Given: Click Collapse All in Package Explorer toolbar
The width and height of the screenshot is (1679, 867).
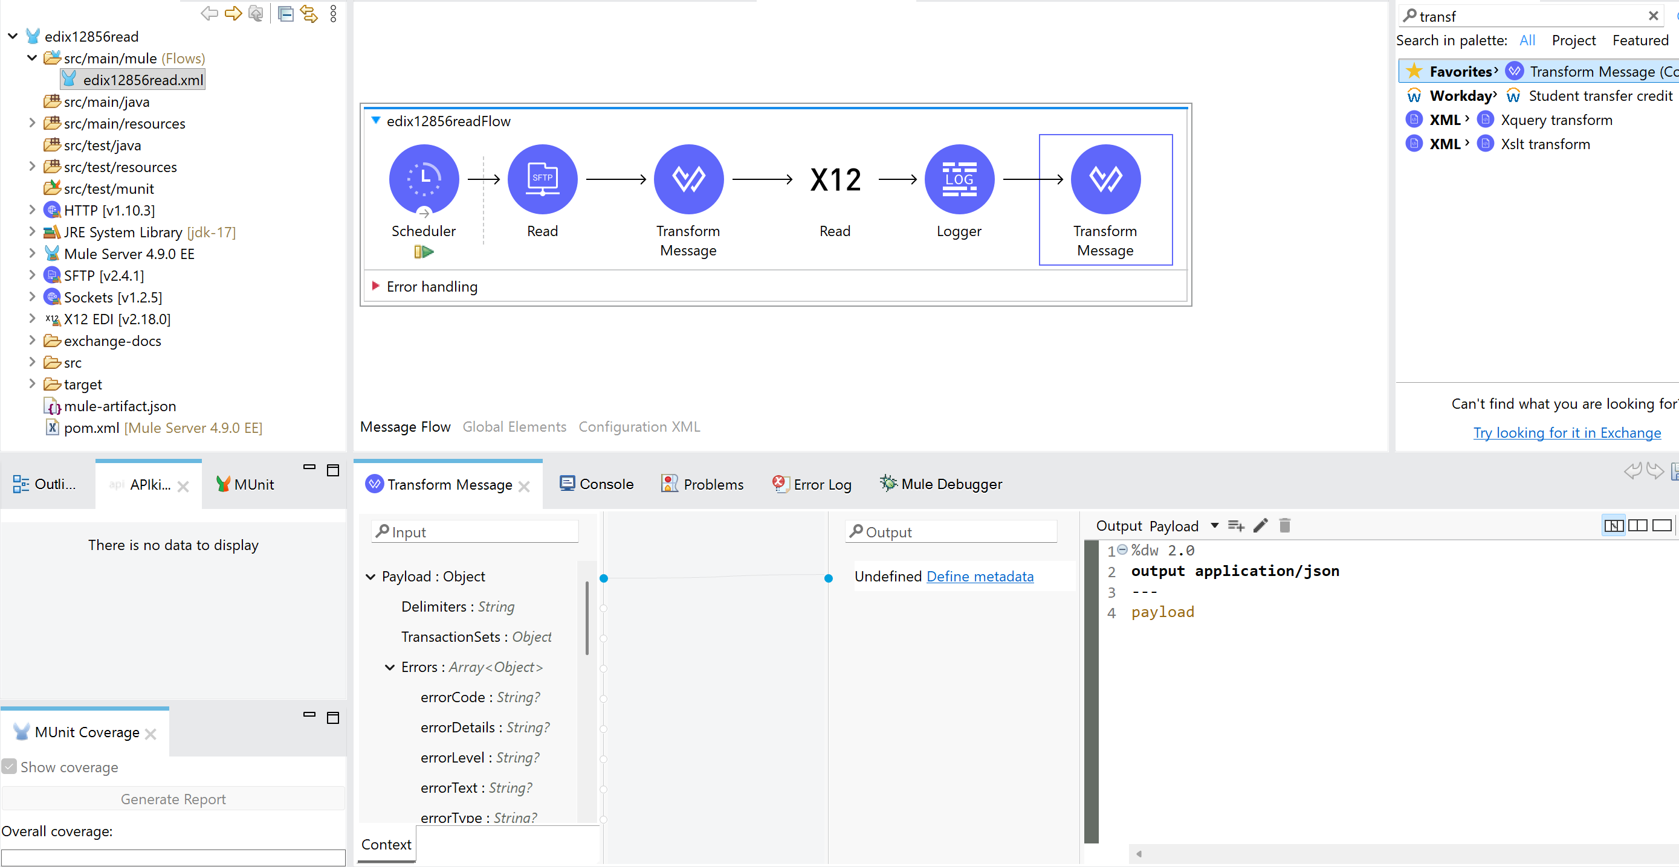Looking at the screenshot, I should [286, 13].
